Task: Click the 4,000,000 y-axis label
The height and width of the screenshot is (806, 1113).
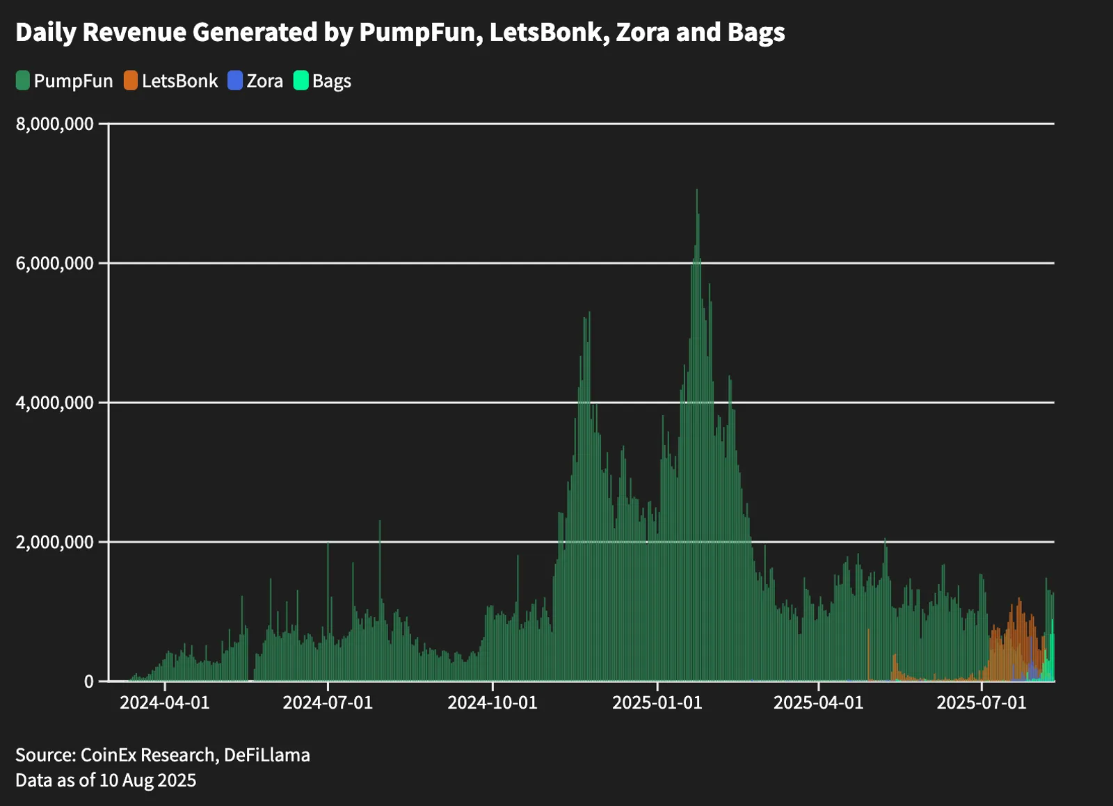Action: 54,403
